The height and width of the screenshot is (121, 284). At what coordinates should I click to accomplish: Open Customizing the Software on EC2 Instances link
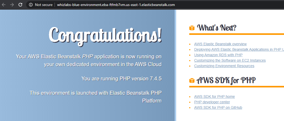click(230, 60)
